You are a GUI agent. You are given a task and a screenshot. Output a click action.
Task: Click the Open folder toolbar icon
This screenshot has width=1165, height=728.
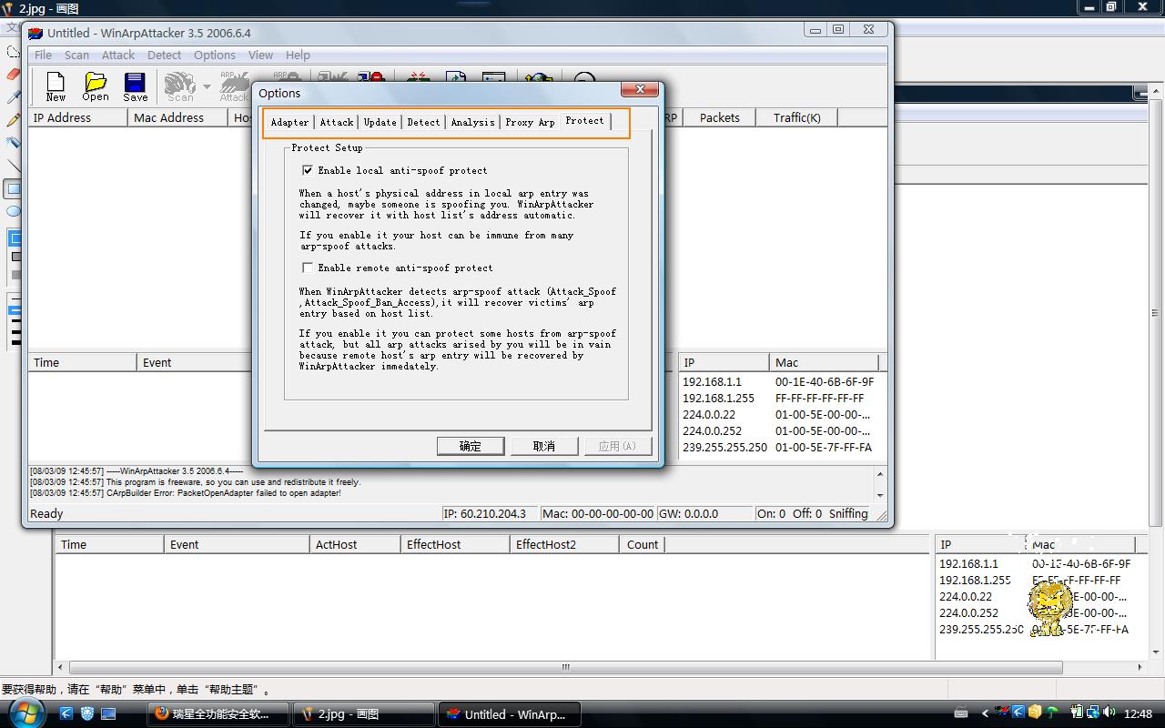click(96, 86)
